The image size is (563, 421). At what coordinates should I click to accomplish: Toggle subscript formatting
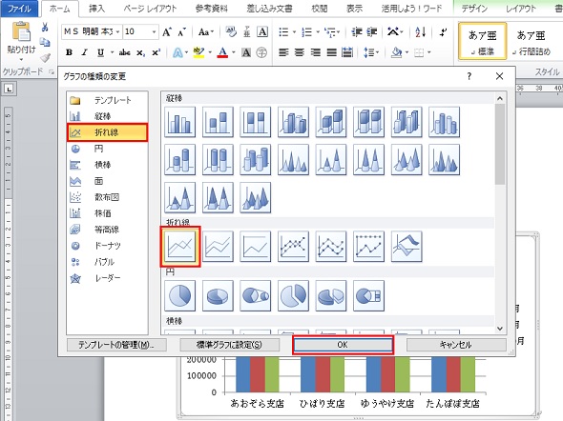pos(141,52)
